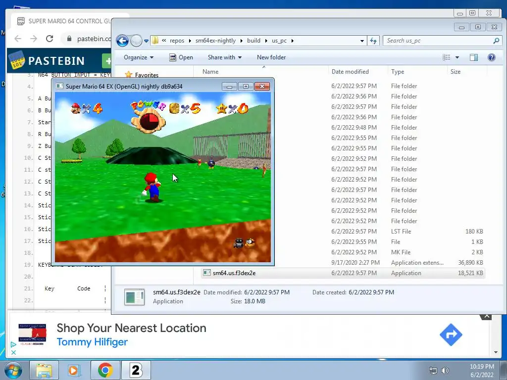507x380 pixels.
Task: Click the Tommy Hilfiger ad link text
Action: (x=92, y=342)
